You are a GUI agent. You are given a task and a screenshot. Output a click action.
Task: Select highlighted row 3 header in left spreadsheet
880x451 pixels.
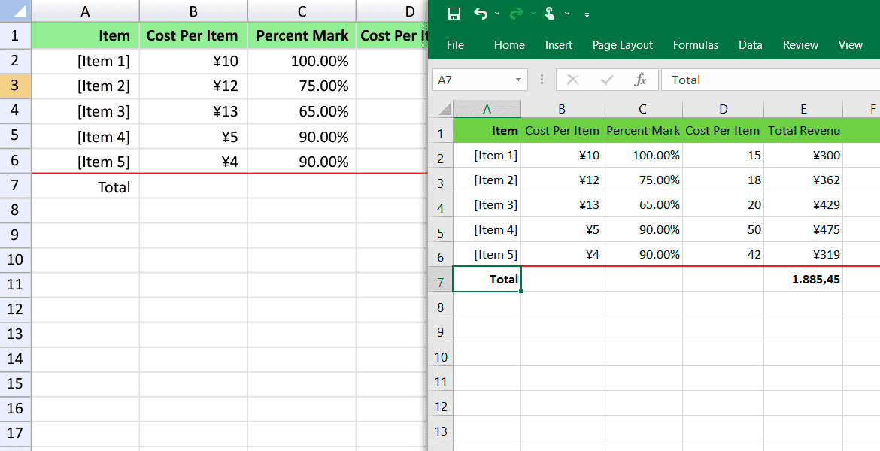(15, 86)
